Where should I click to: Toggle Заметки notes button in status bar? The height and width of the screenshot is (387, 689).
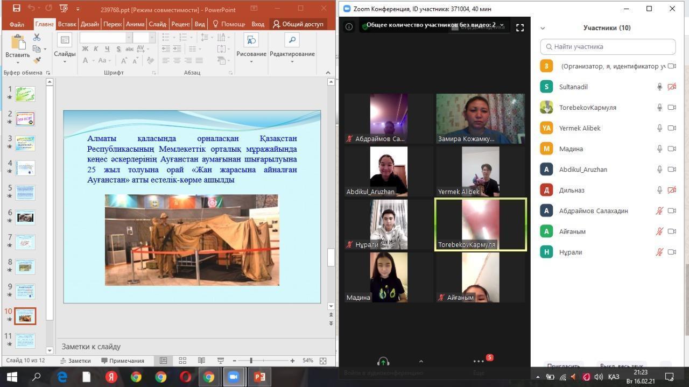tap(75, 361)
